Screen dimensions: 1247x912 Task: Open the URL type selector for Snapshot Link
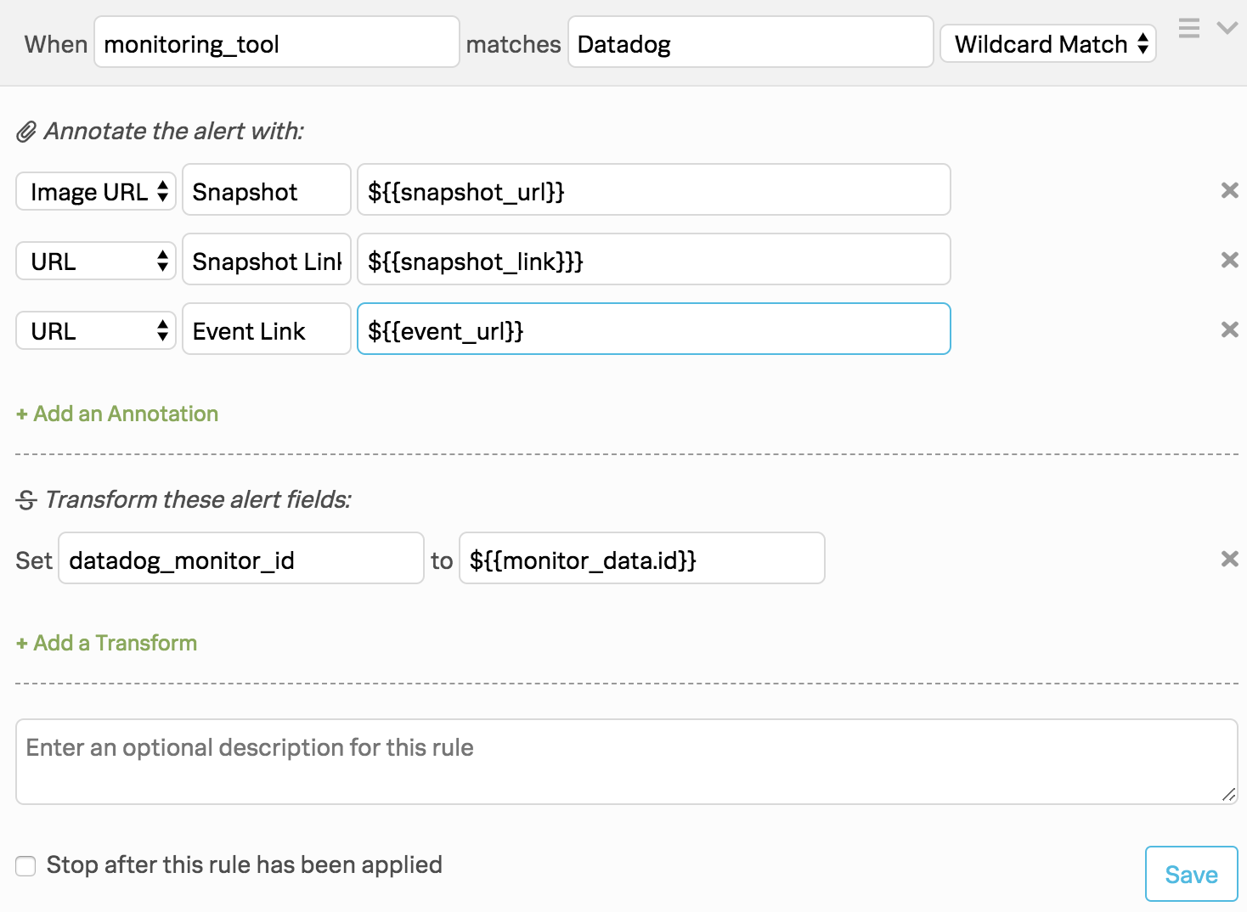click(x=94, y=260)
